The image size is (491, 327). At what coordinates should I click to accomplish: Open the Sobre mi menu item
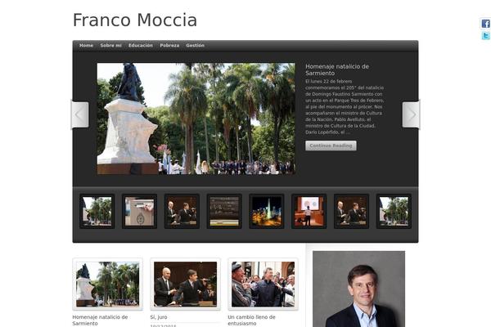[x=110, y=46]
